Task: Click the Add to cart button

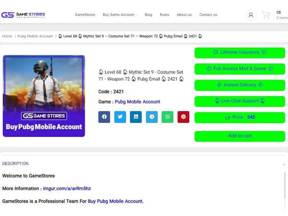Action: [239, 136]
